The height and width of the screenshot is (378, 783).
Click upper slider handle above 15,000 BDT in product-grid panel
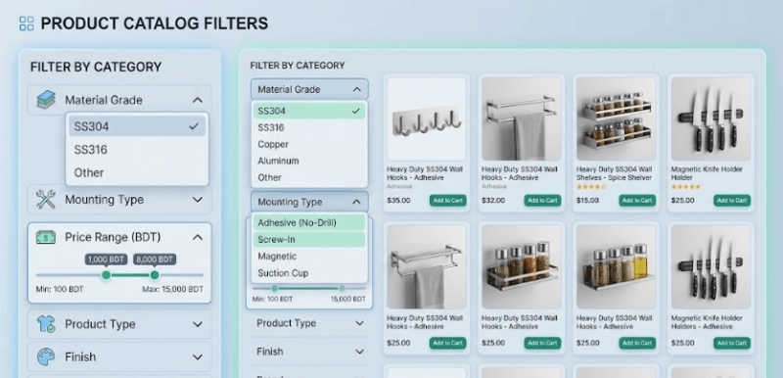342,288
